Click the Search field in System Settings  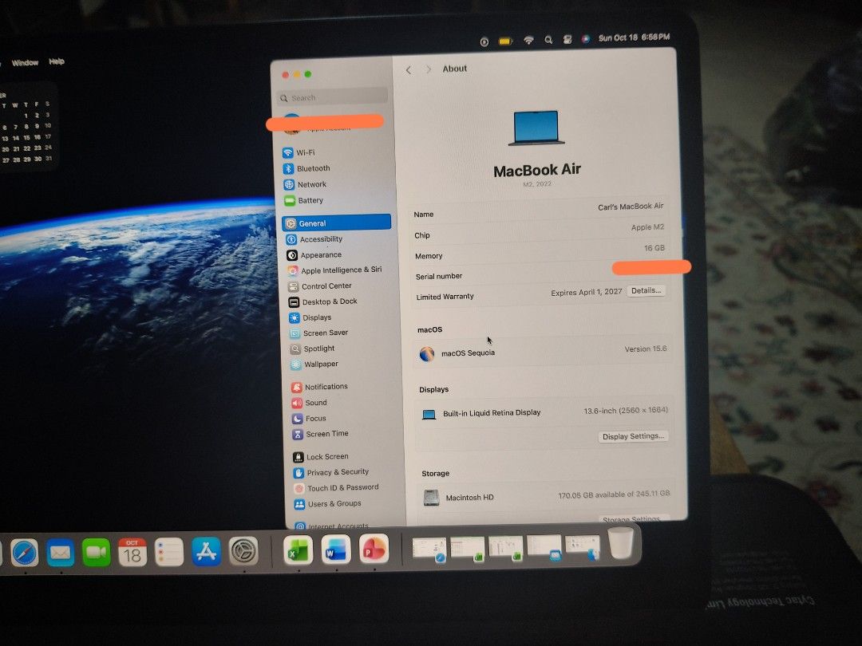pos(333,97)
